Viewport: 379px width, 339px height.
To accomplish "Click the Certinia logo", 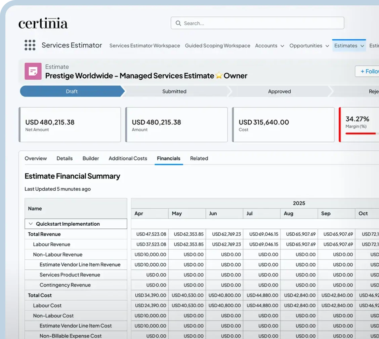I will click(x=43, y=24).
